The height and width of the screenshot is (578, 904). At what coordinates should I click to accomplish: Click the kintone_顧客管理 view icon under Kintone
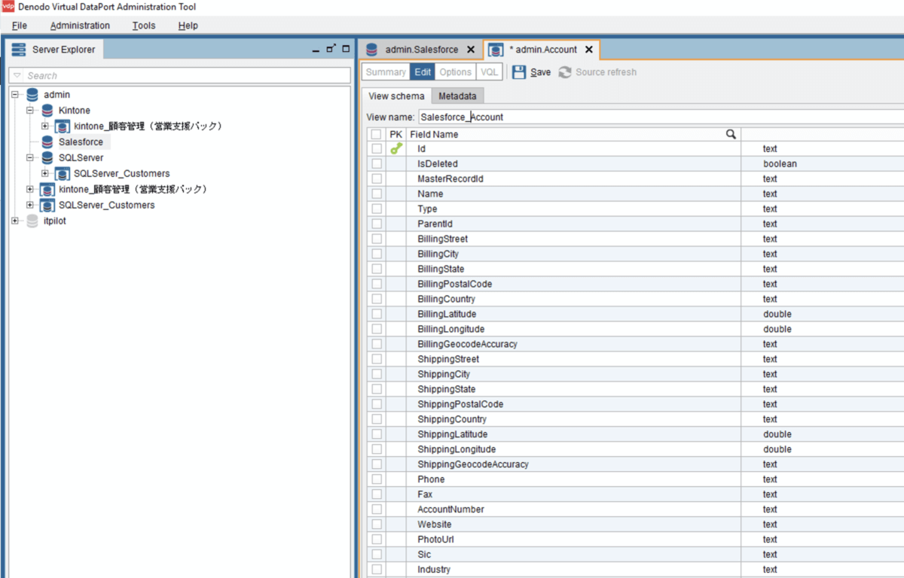coord(63,126)
